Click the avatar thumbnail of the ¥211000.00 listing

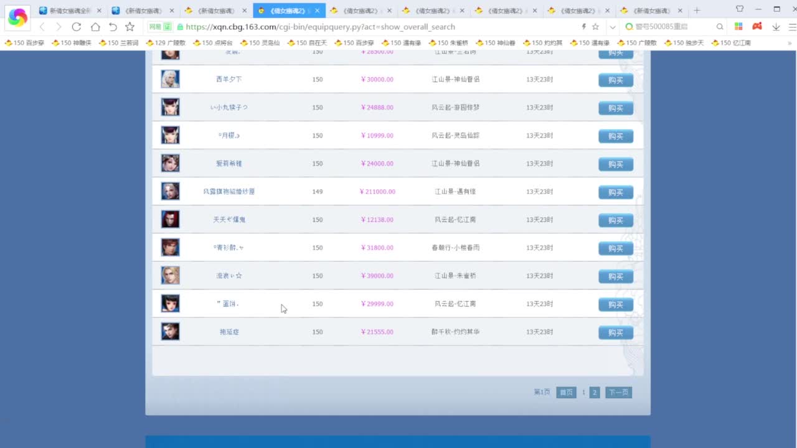point(170,192)
